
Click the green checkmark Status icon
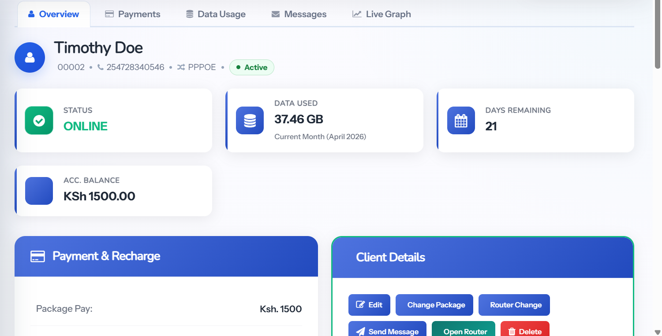click(39, 120)
